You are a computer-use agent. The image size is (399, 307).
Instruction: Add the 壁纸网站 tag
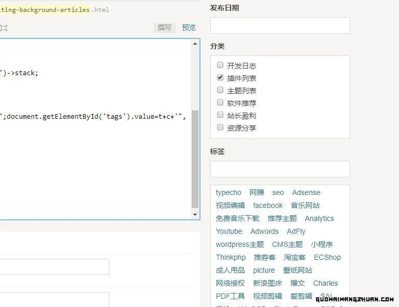tap(297, 270)
